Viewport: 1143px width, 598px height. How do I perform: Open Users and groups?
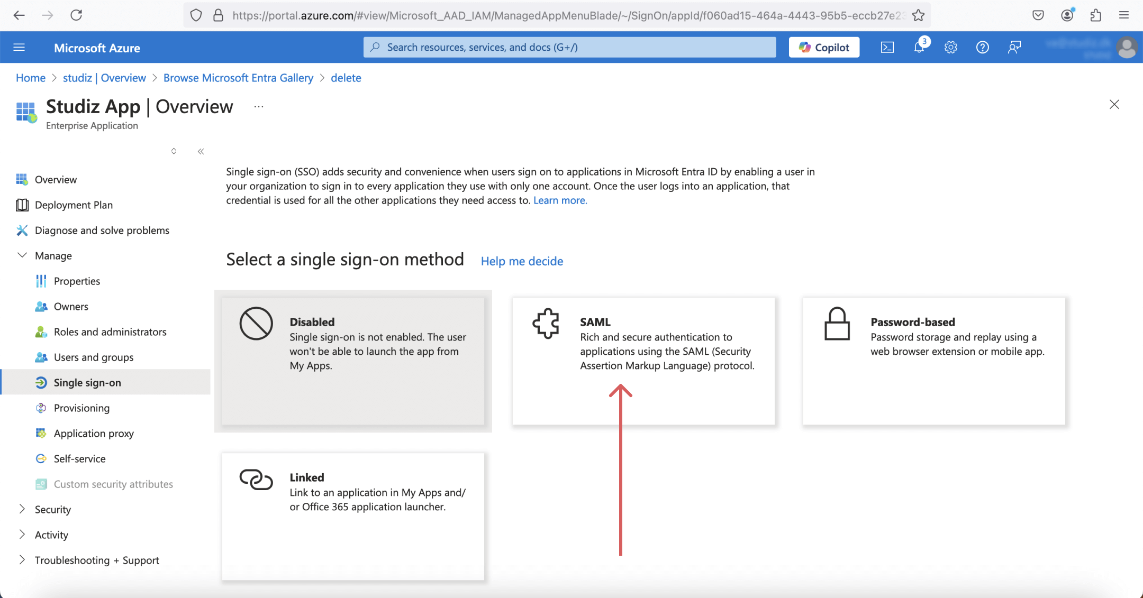click(x=106, y=357)
